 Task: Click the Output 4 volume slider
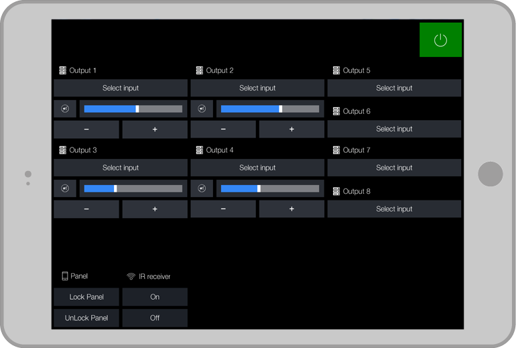click(269, 188)
